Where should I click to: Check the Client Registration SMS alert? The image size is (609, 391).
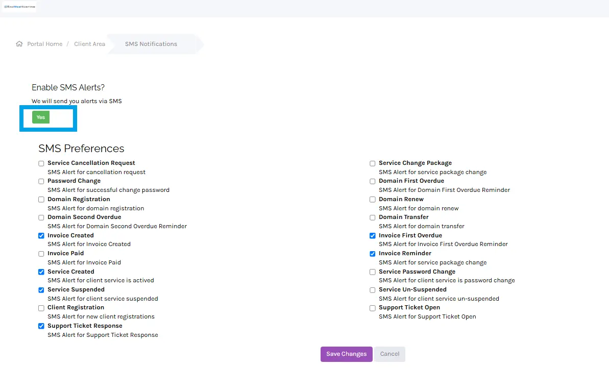point(41,308)
